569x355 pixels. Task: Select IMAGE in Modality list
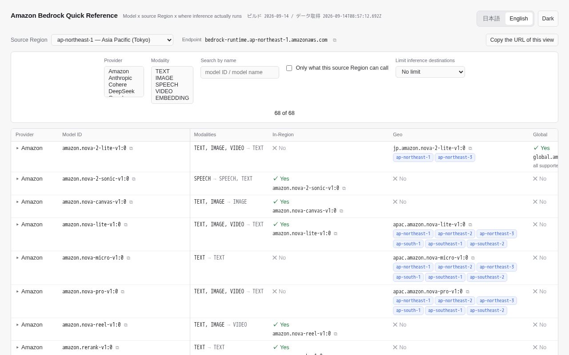pyautogui.click(x=172, y=78)
